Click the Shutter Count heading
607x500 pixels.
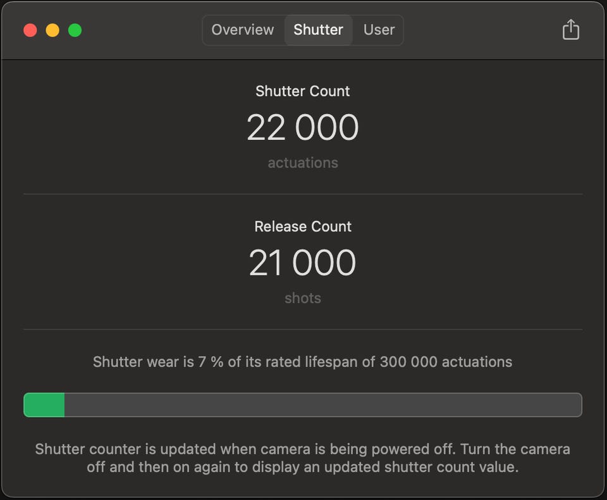303,91
